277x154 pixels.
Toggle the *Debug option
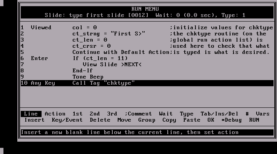click(x=232, y=120)
